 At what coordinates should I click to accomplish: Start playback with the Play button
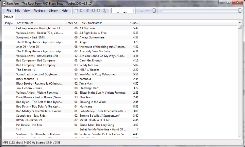[x=82, y=11]
